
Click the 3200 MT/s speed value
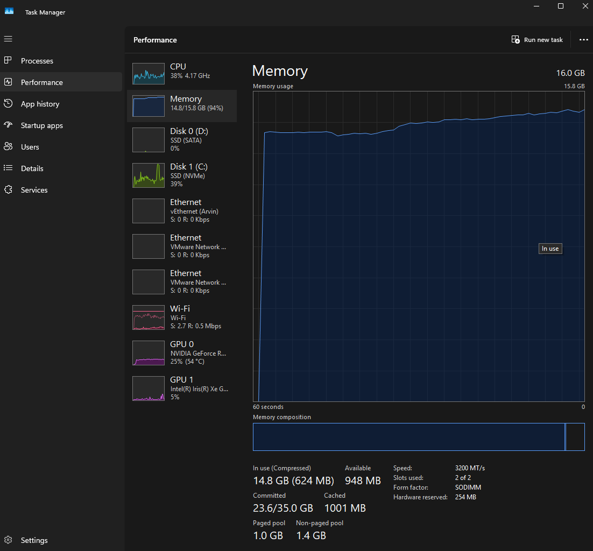tap(470, 468)
